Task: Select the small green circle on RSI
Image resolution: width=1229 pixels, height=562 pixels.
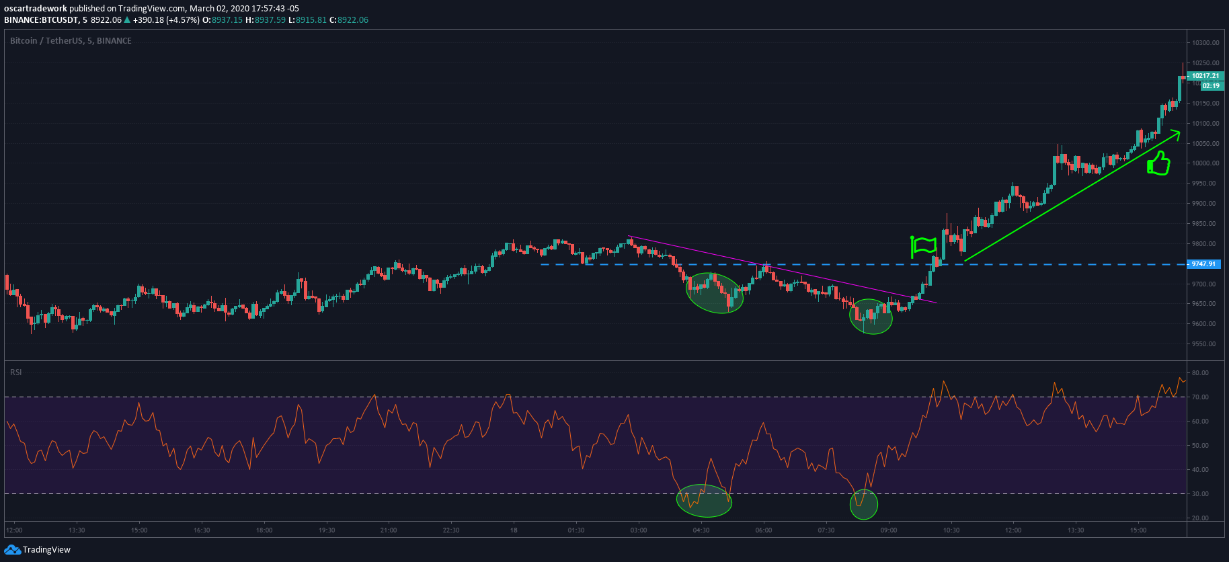Action: point(864,504)
